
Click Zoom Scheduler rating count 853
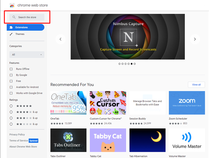tap(185, 123)
